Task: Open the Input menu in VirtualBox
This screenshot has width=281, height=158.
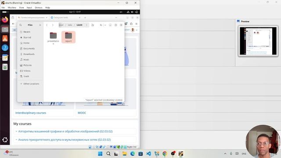Action: (29, 7)
